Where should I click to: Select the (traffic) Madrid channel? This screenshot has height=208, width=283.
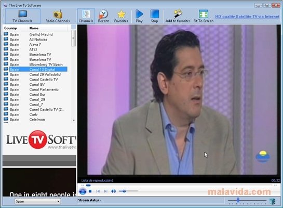pos(38,34)
